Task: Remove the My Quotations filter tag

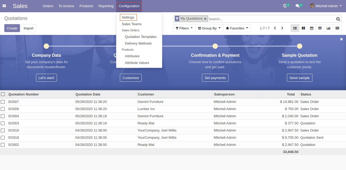Action: [x=205, y=19]
